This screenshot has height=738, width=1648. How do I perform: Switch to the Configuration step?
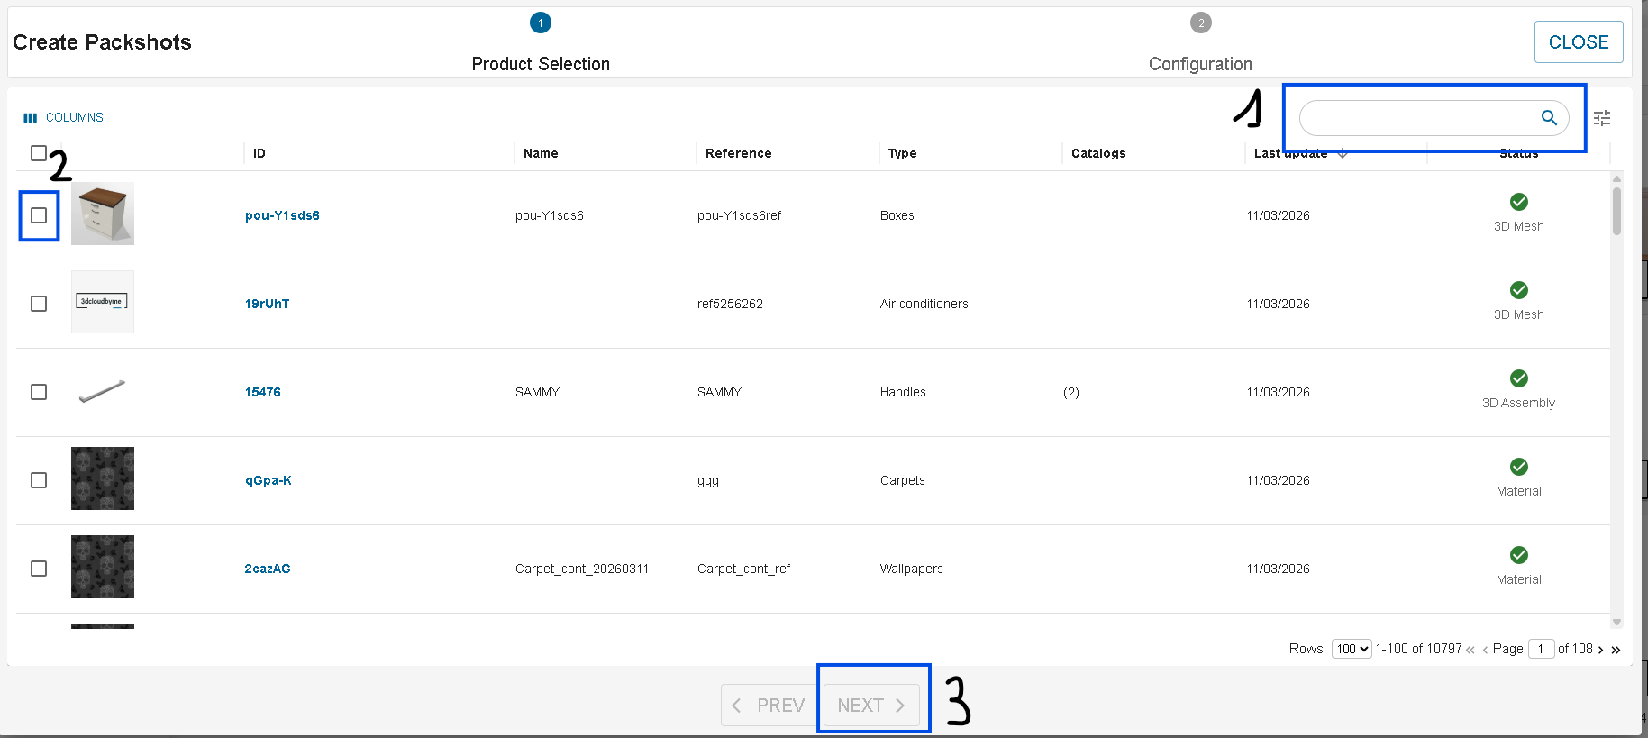pyautogui.click(x=1200, y=23)
